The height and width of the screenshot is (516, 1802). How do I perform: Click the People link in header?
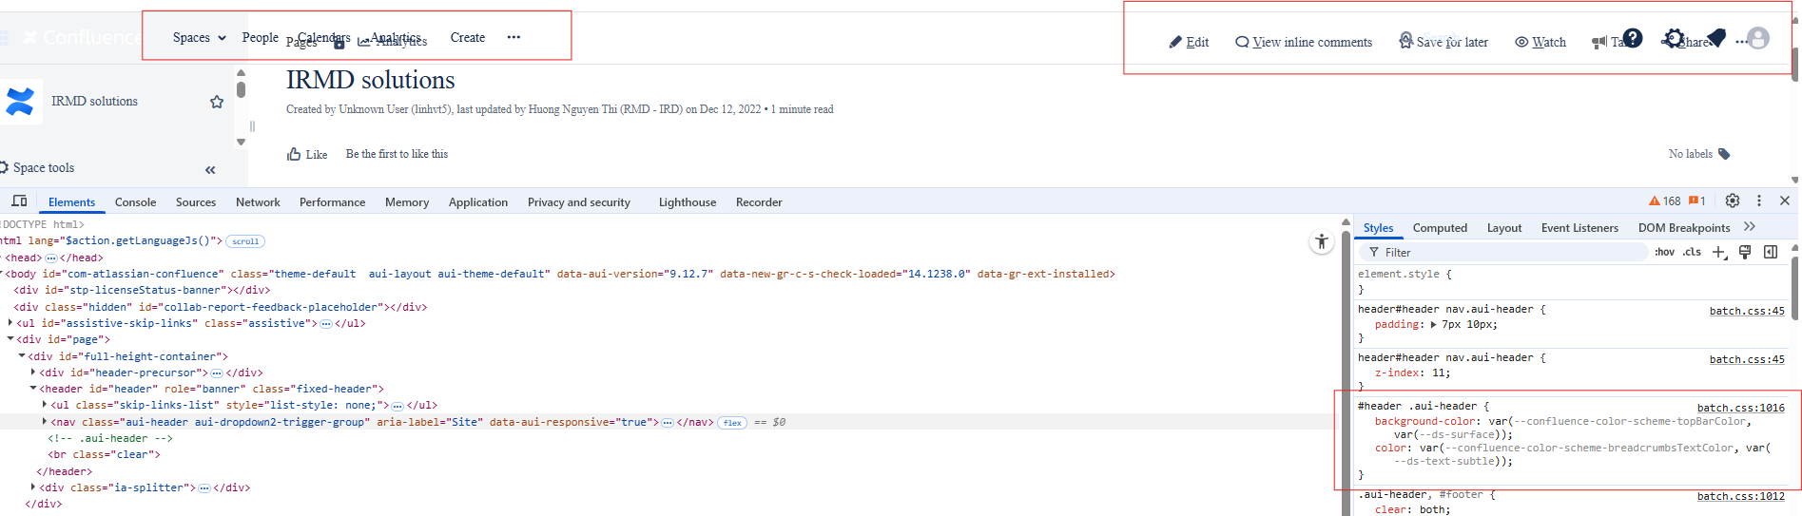pos(260,37)
